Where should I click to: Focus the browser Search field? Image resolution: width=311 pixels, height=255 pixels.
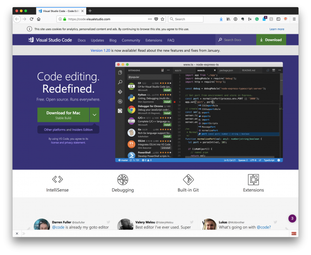[186, 19]
